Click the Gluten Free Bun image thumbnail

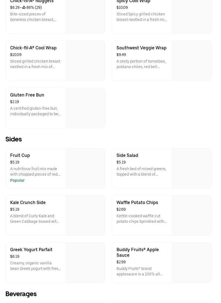[x=85, y=108]
